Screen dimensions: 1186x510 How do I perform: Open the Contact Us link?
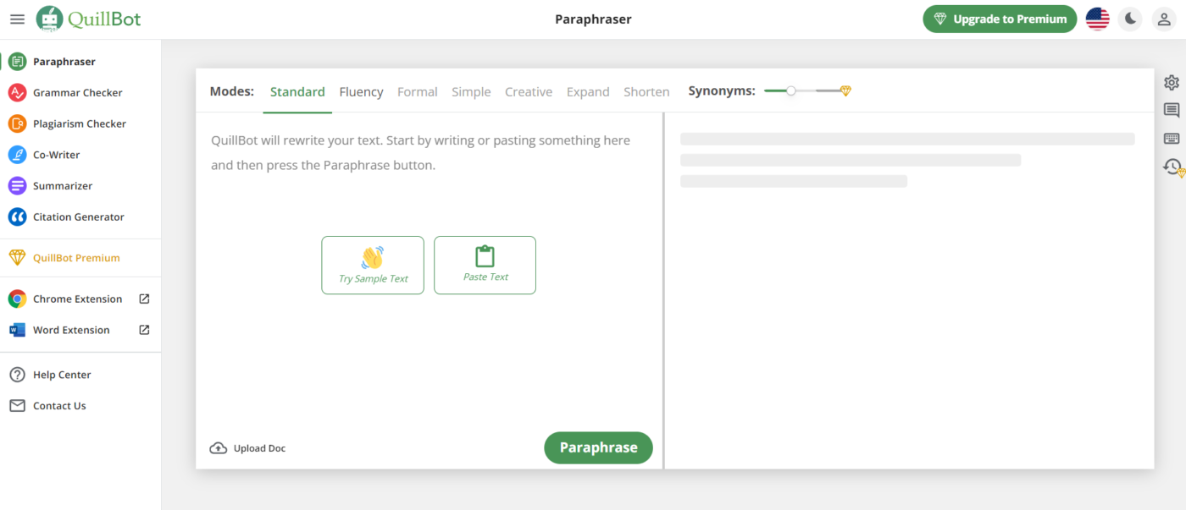(x=59, y=406)
